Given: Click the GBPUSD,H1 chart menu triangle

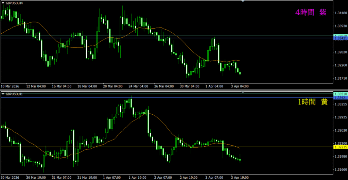Looking at the screenshot, I should tap(3, 94).
